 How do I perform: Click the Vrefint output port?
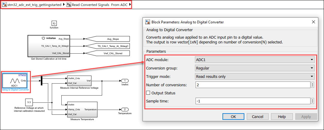(125, 81)
